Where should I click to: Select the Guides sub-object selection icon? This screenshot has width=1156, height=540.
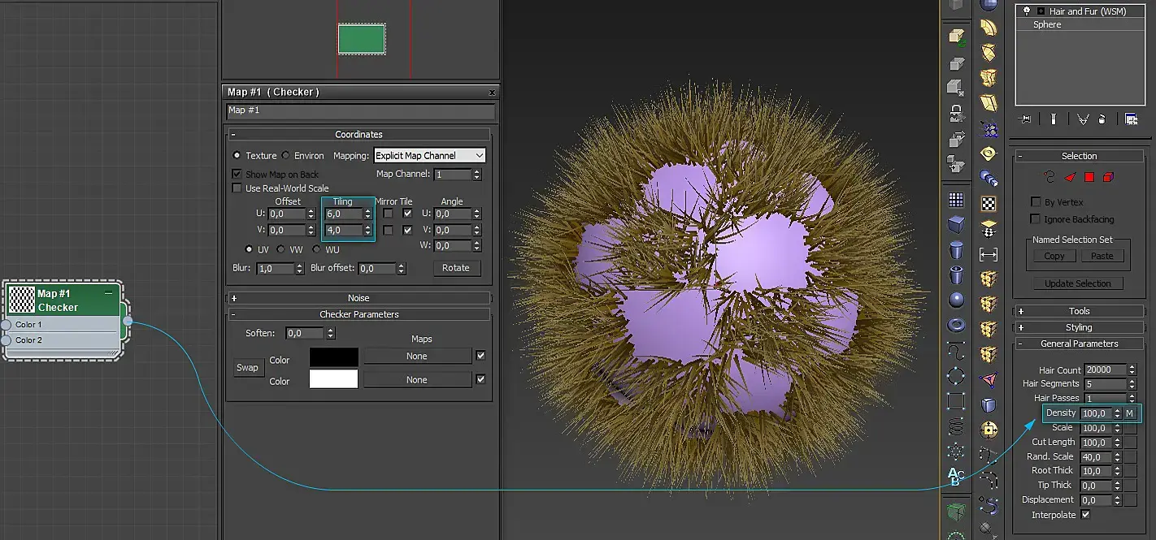tap(1050, 177)
